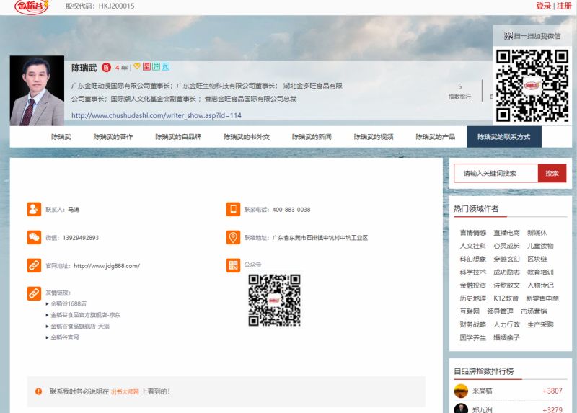Click the orange phone icon
577x413 pixels.
point(233,210)
